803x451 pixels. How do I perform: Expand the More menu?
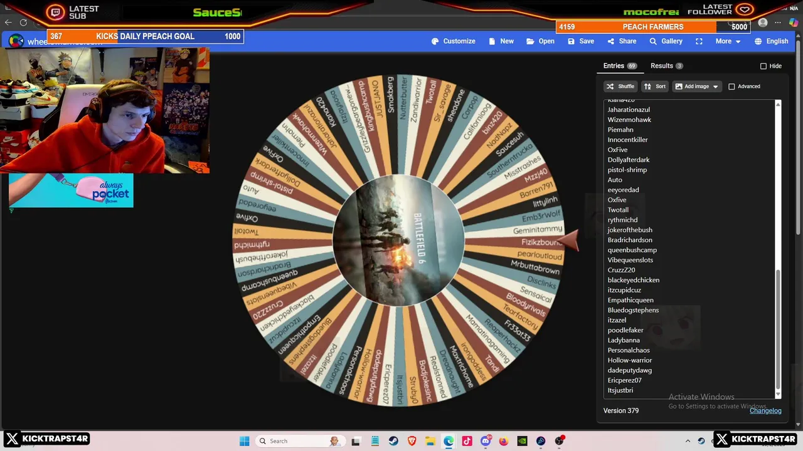(x=728, y=41)
